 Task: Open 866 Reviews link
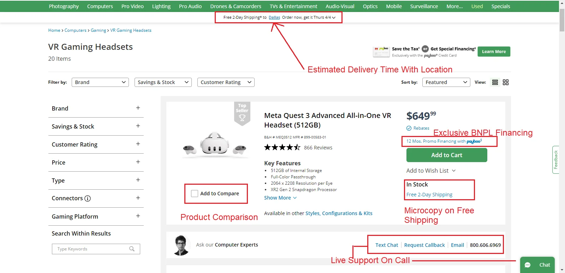coord(318,148)
